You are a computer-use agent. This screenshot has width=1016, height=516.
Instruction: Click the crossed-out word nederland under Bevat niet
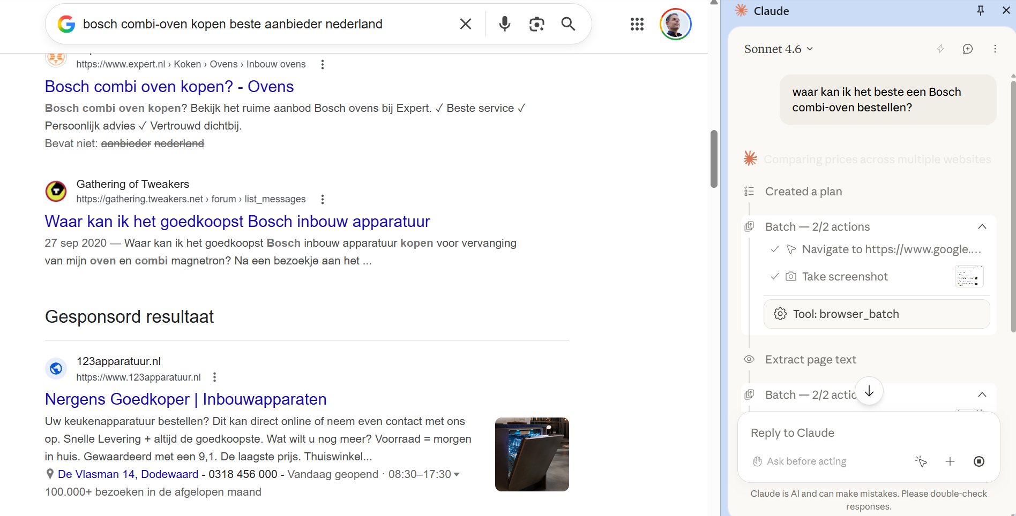(179, 143)
